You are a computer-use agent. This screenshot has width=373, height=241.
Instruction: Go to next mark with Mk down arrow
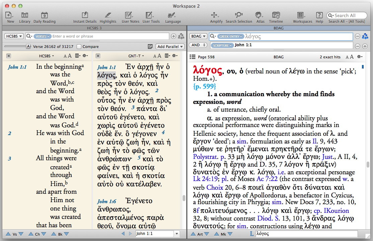click(x=230, y=234)
